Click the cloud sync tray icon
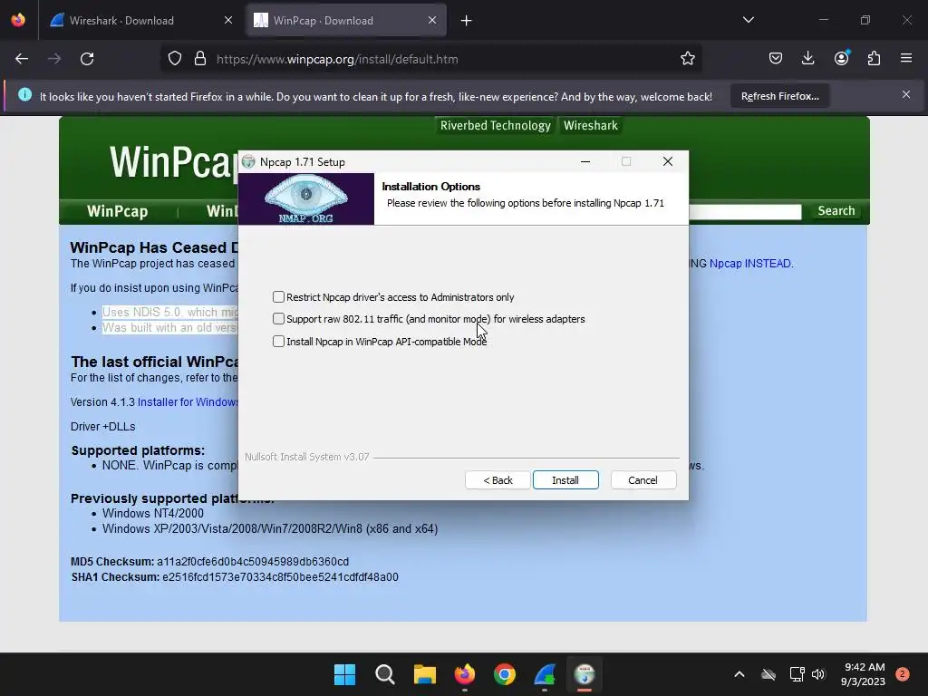This screenshot has width=928, height=696. [768, 674]
